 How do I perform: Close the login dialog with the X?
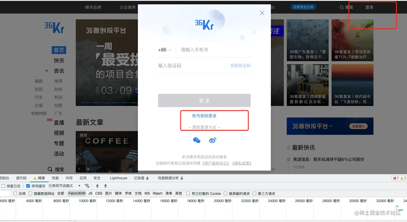(x=262, y=13)
